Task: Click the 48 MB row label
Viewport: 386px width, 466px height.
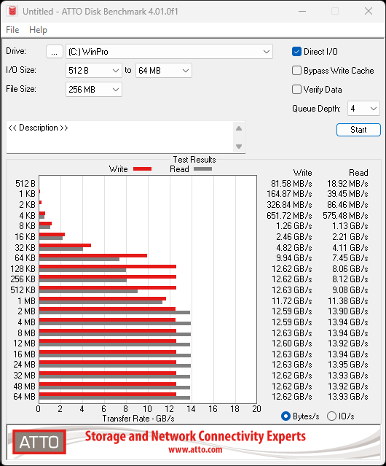Action: tap(24, 386)
